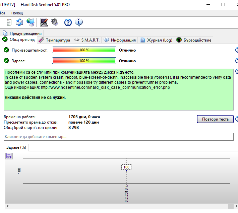
Task: Click green check icon beside Производителност
Action: [6, 50]
